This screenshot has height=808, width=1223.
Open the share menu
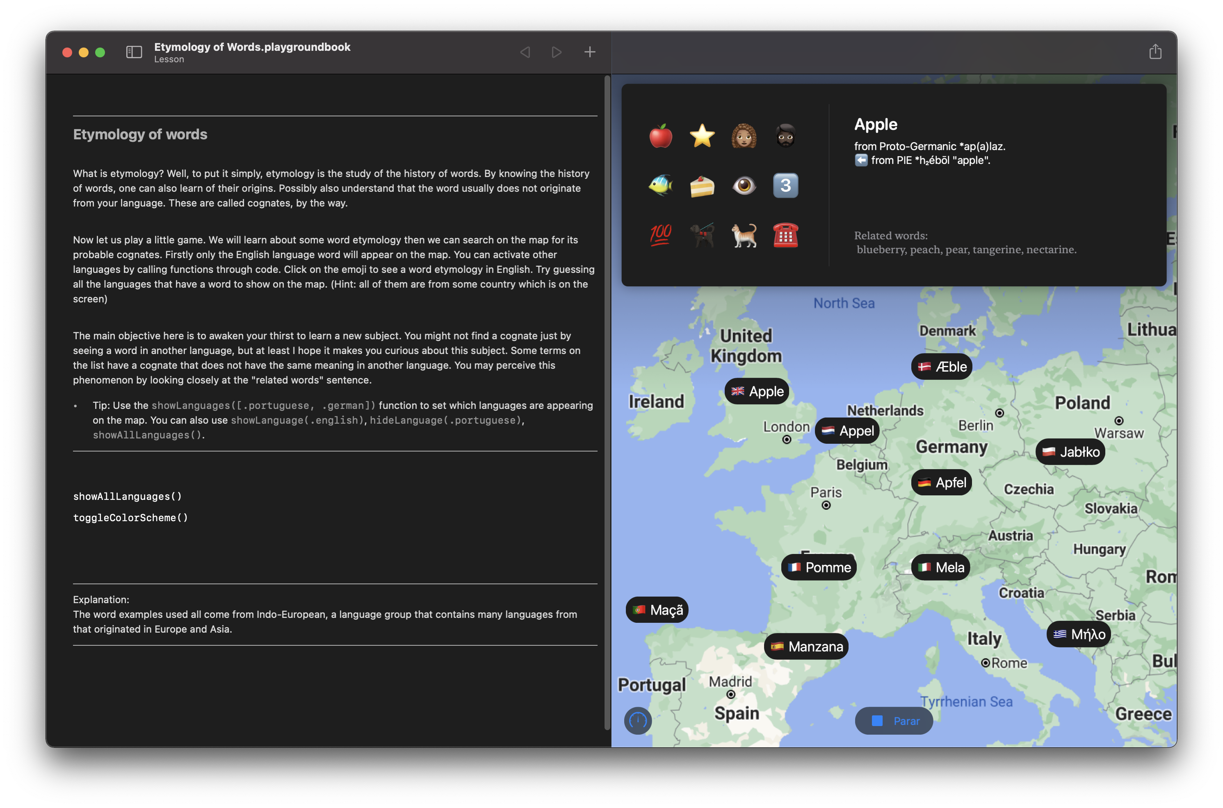(1155, 52)
